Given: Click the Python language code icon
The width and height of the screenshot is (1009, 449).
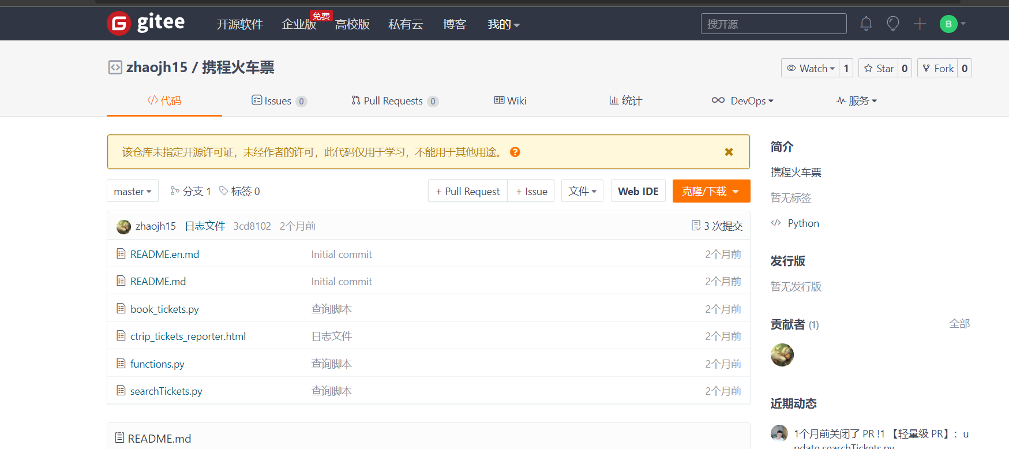Looking at the screenshot, I should pos(776,223).
